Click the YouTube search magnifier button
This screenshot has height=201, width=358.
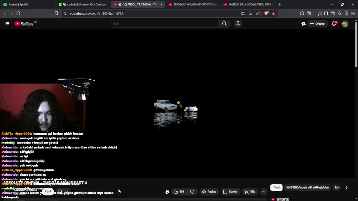[x=224, y=24]
